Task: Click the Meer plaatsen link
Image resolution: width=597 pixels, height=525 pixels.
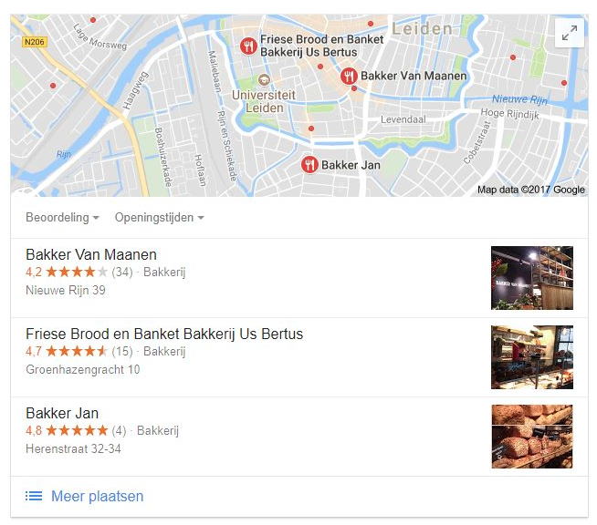Action: (x=97, y=496)
